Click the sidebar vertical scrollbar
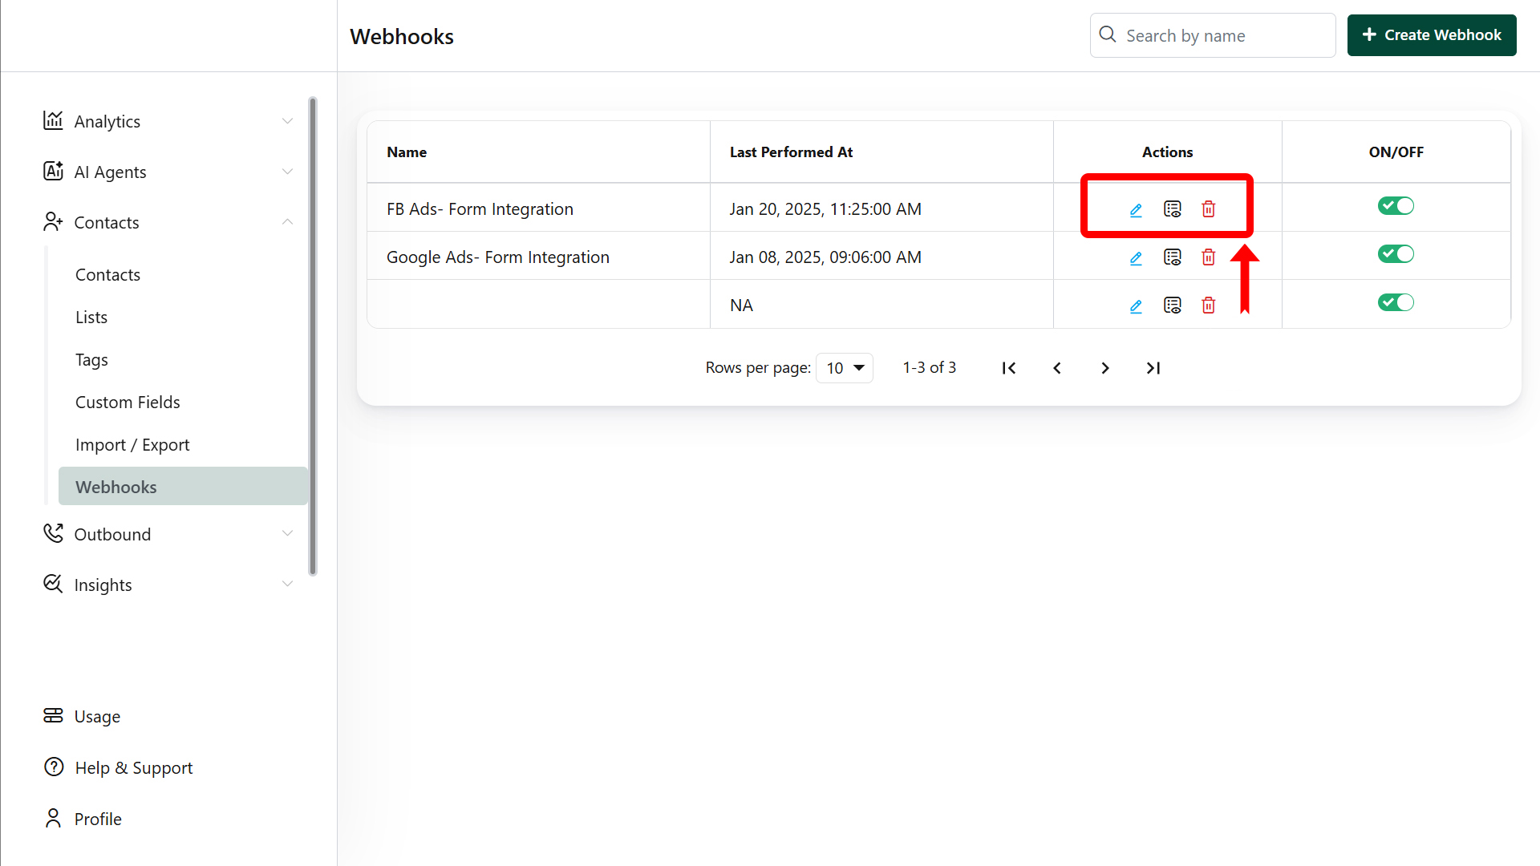Viewport: 1540px width, 866px height. pyautogui.click(x=313, y=336)
